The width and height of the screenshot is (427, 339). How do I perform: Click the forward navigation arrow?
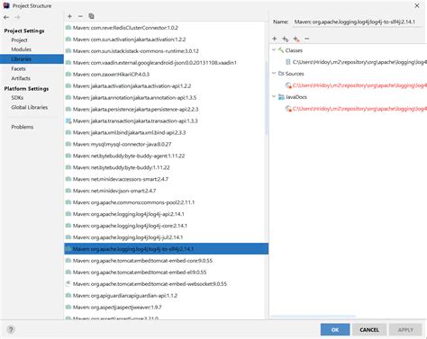tap(17, 17)
